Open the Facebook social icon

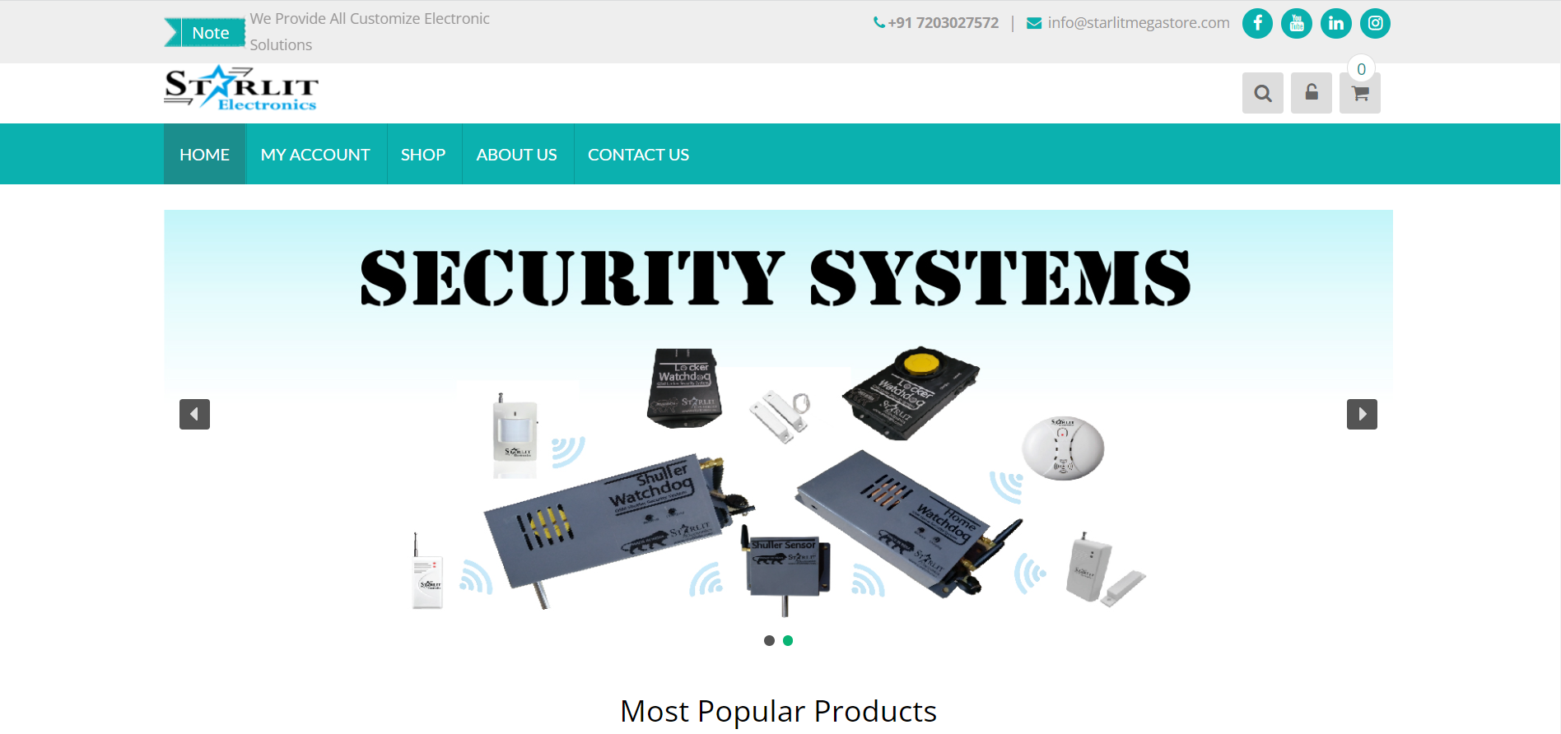coord(1257,23)
